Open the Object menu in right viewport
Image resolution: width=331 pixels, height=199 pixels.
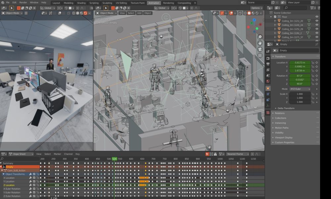click(148, 13)
